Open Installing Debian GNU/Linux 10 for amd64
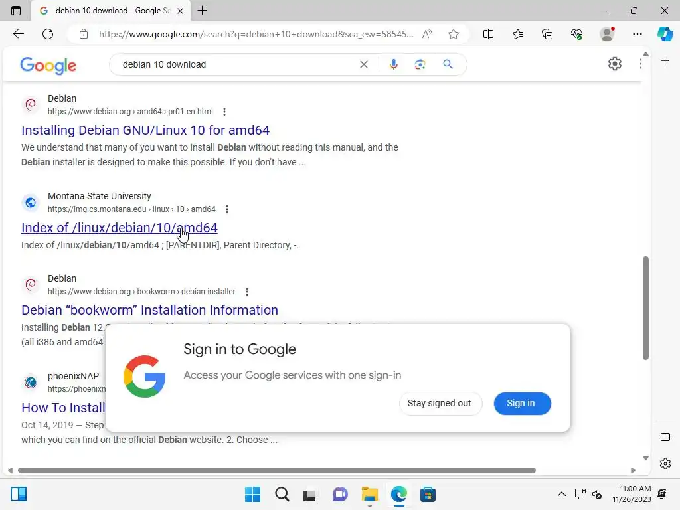The height and width of the screenshot is (510, 680). point(145,130)
